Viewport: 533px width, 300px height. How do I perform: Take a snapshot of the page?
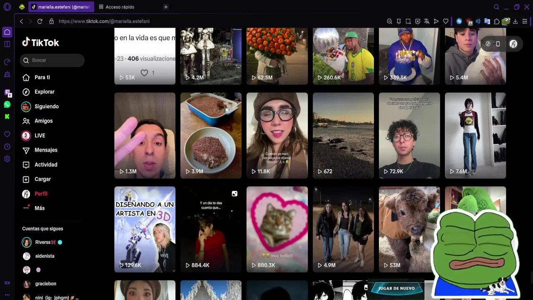click(408, 21)
